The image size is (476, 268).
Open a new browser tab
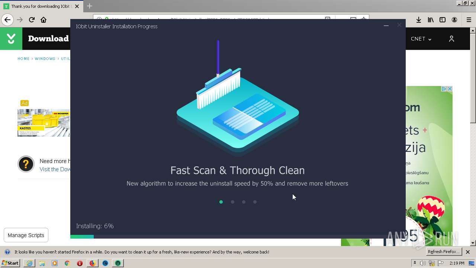click(x=90, y=6)
